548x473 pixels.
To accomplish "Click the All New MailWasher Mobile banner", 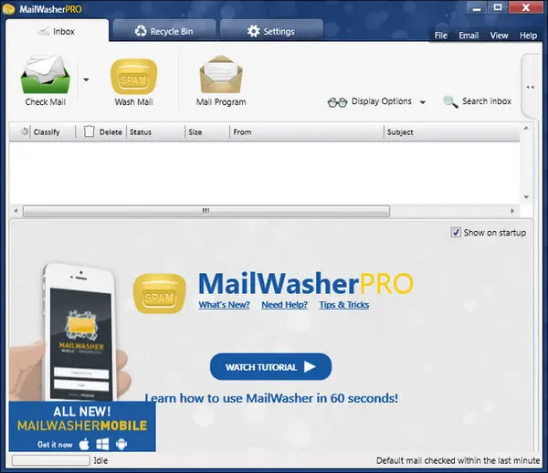I will tap(82, 426).
